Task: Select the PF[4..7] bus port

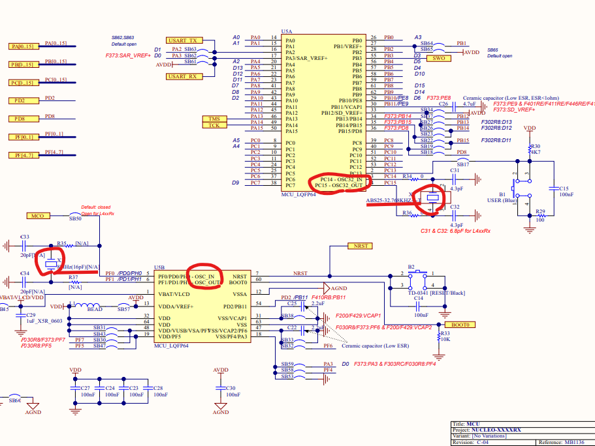Action: (24, 155)
